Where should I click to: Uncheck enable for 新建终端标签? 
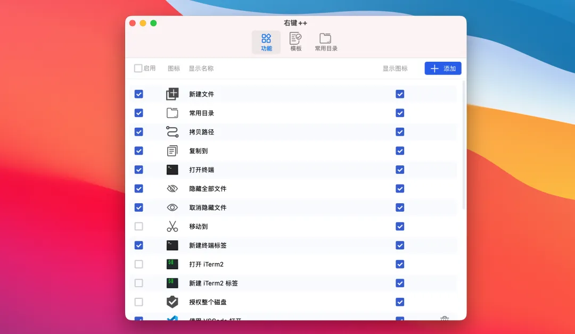(x=138, y=245)
